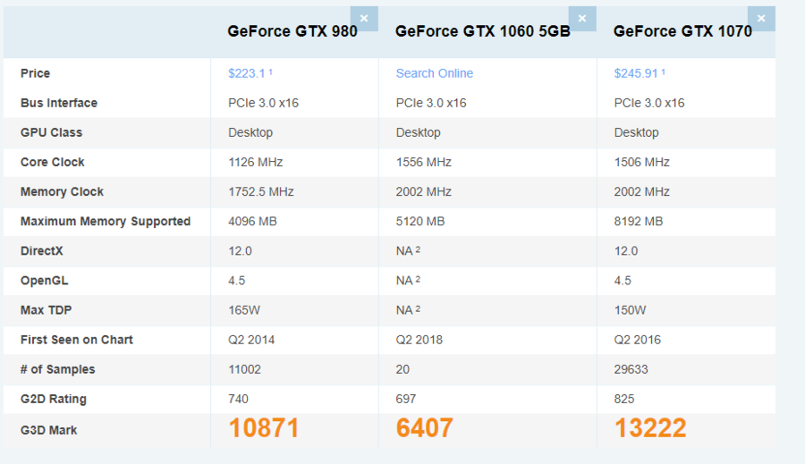Screen dimensions: 805x464
Task: Click the 29633 samples count
Action: [631, 369]
